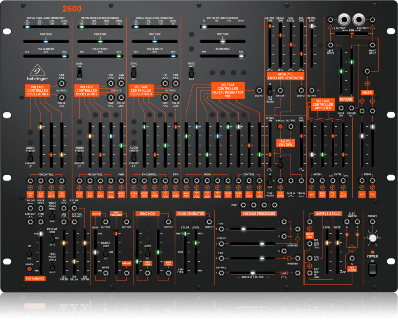Click the INCREASE LAG TIME slider
The height and width of the screenshot is (320, 398).
tap(253, 273)
